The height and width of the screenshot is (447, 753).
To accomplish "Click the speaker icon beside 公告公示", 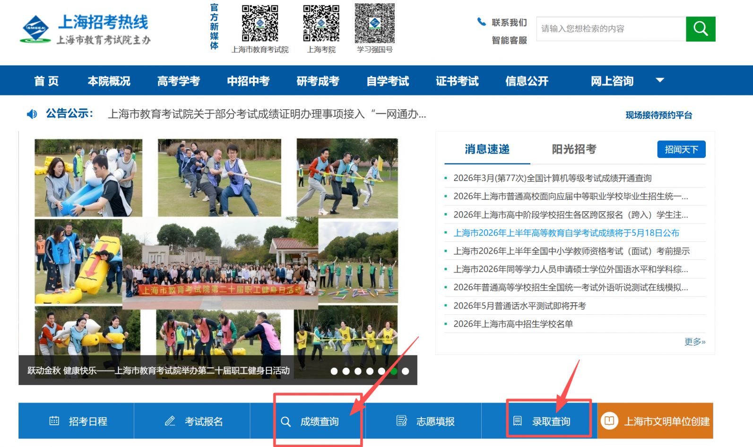I will click(32, 114).
